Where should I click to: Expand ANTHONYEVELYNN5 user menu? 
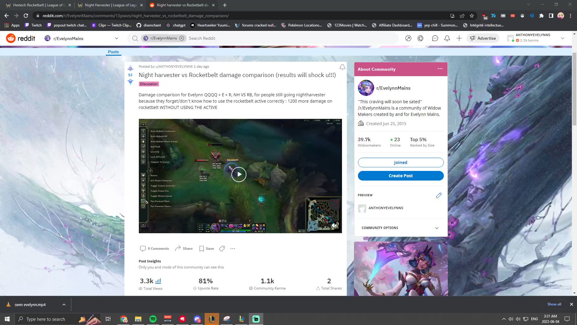[562, 38]
